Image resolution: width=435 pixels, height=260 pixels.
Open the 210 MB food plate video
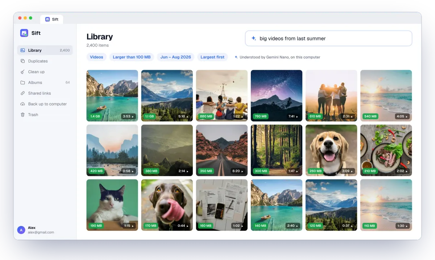tap(386, 150)
